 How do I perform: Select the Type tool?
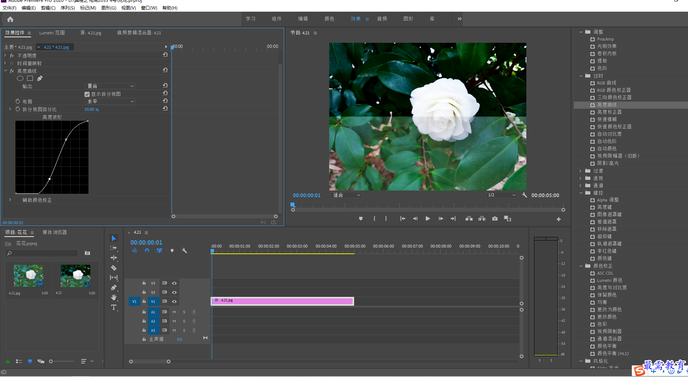click(x=114, y=307)
